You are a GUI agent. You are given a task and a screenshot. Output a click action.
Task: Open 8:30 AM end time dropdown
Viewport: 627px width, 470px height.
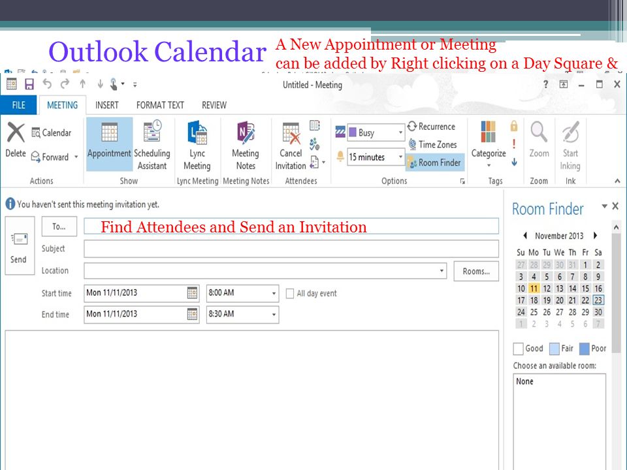click(x=274, y=315)
